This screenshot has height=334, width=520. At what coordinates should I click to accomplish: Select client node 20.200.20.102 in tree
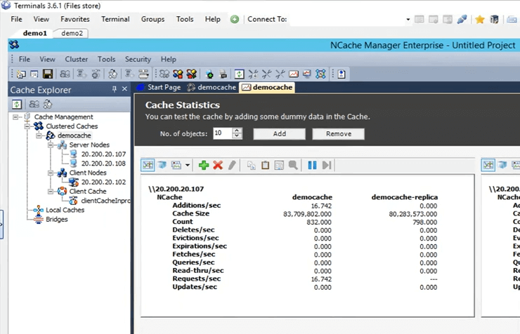[103, 182]
